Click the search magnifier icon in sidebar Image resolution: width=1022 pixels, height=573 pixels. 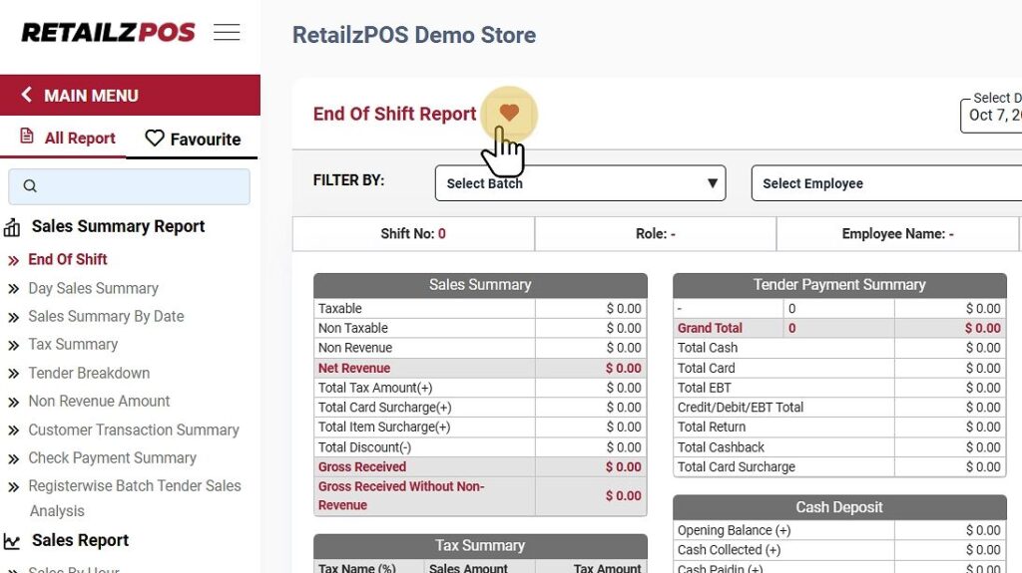pos(30,186)
